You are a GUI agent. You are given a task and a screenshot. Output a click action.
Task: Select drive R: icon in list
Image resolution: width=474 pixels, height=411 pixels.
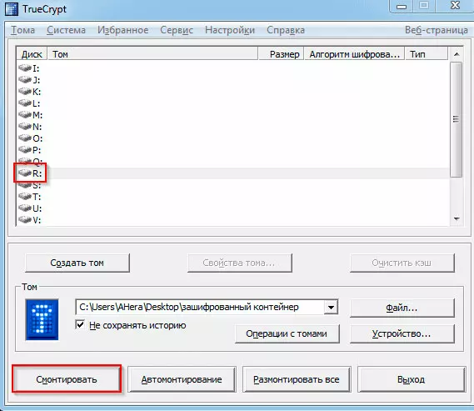pos(25,173)
